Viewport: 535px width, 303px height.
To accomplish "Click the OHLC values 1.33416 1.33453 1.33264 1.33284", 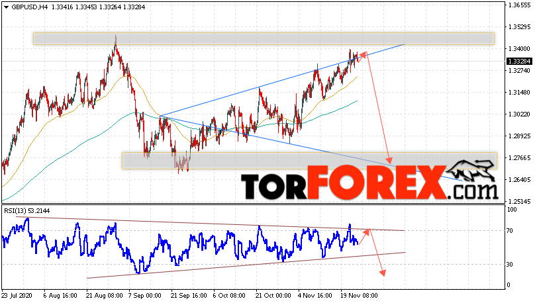I will point(98,7).
